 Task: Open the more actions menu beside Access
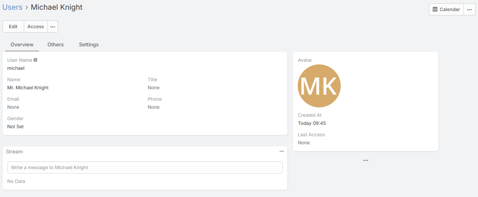[53, 27]
